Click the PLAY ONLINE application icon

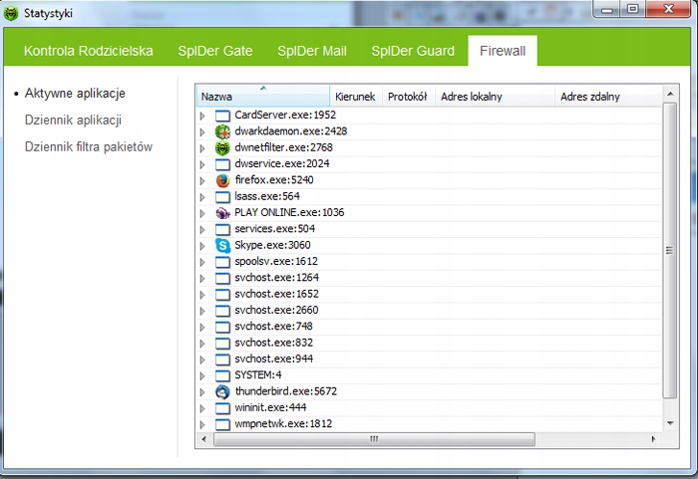pos(222,212)
